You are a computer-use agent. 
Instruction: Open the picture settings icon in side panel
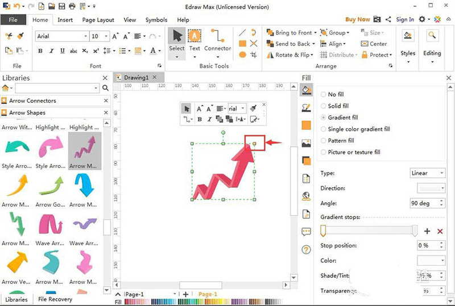pyautogui.click(x=306, y=143)
